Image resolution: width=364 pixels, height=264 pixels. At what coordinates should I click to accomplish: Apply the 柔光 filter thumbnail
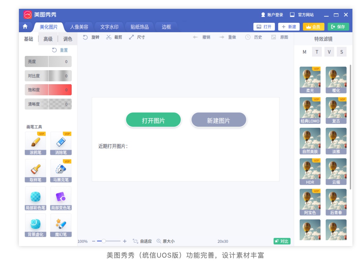(x=310, y=80)
